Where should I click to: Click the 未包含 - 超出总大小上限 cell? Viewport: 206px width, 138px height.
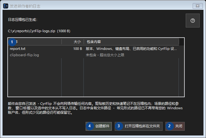pos(105,55)
